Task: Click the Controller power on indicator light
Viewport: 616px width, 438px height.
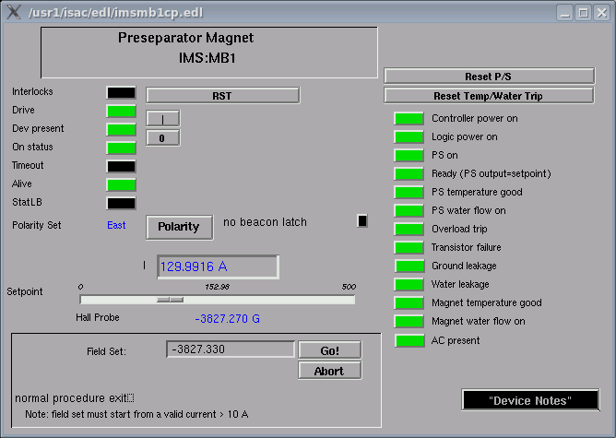Action: [x=409, y=118]
